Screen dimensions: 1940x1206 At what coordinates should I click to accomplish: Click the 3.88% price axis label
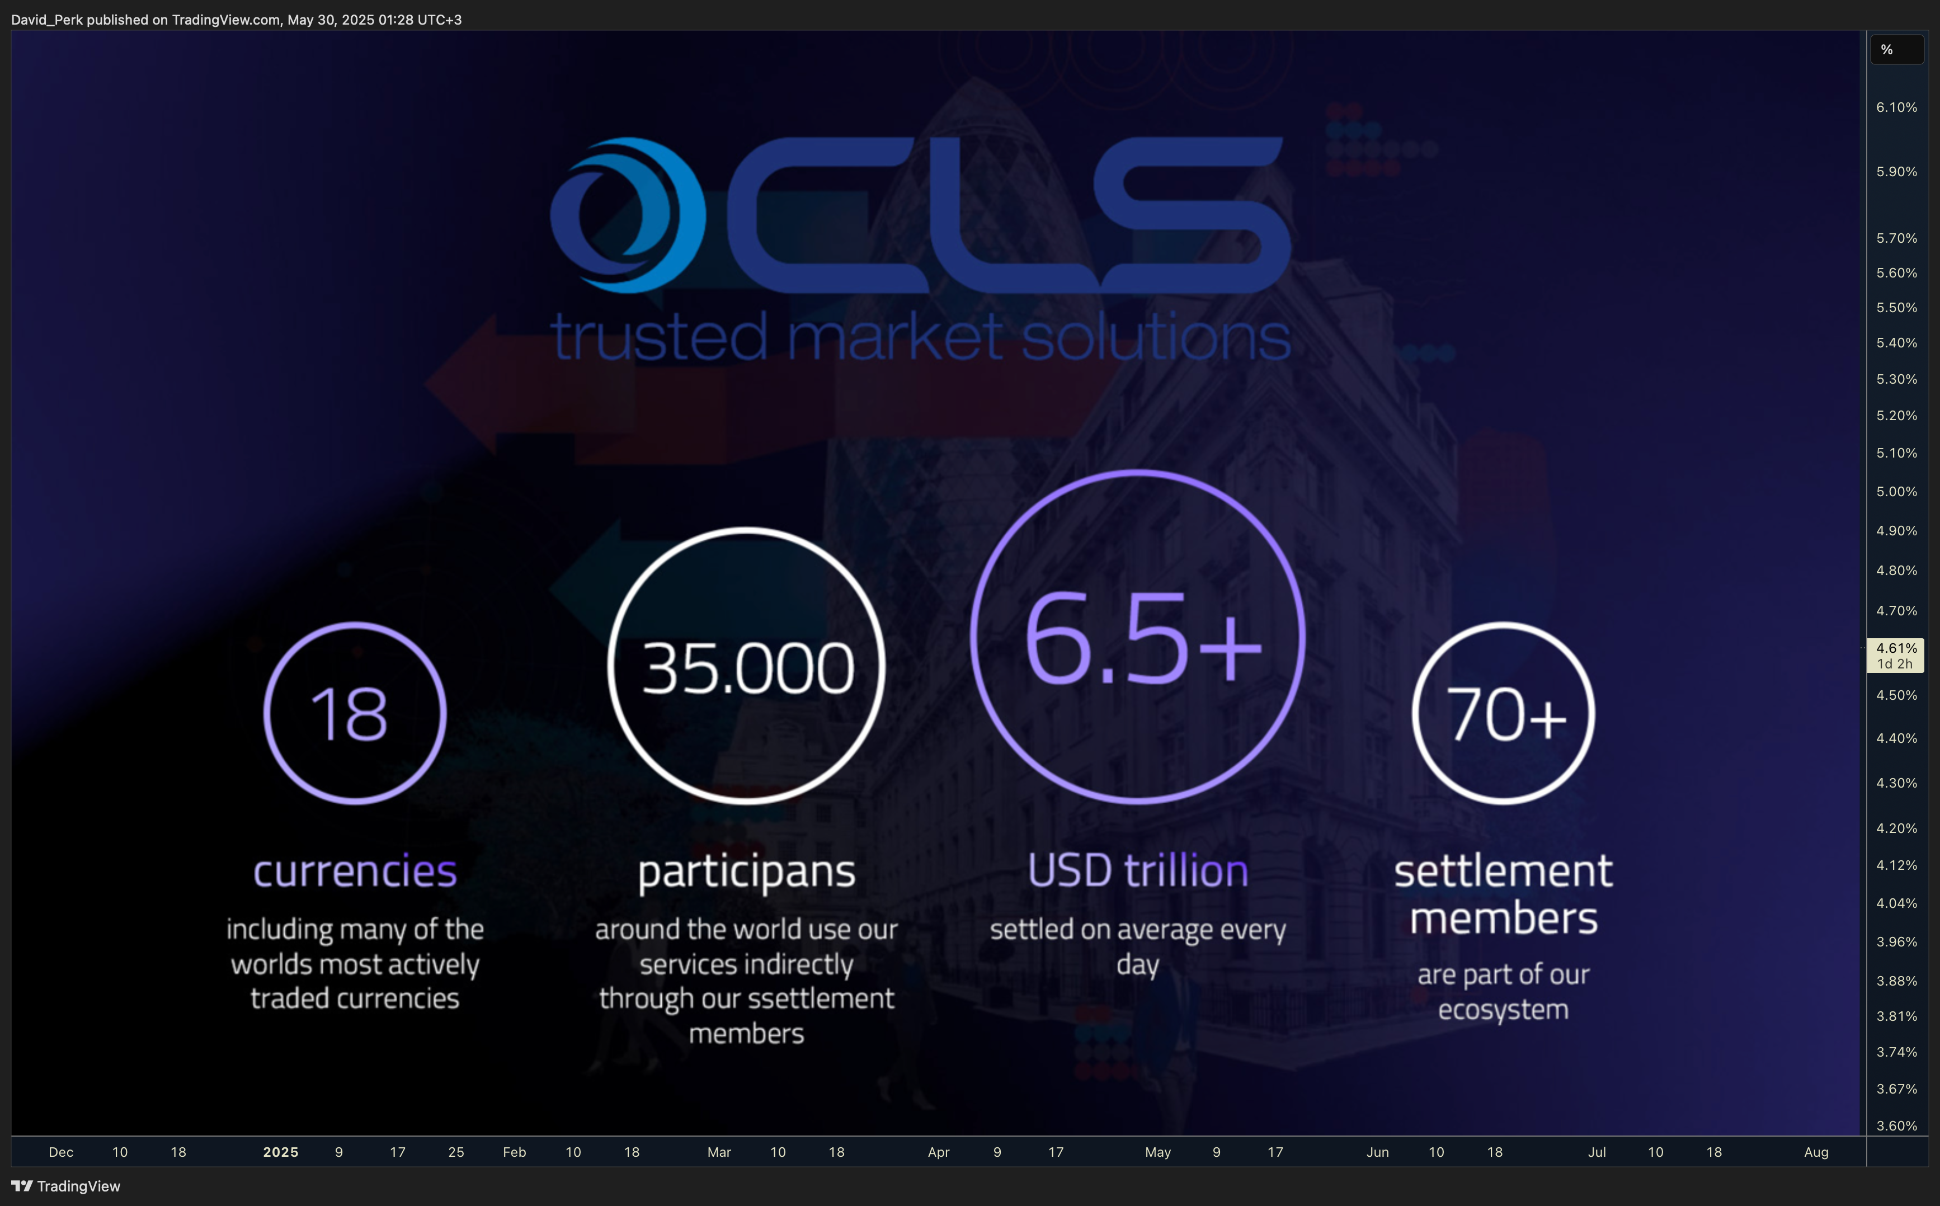1896,980
